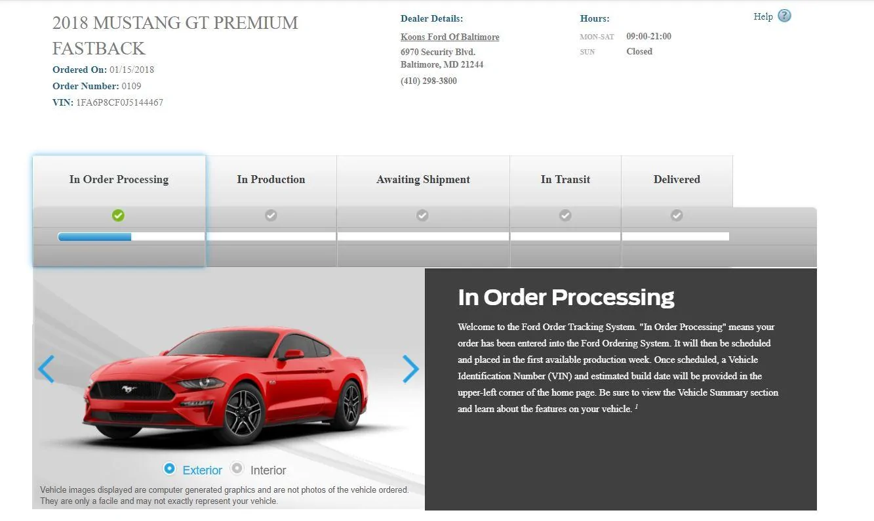Viewport: 874px width, 521px height.
Task: Click the order number 0109
Action: 131,87
